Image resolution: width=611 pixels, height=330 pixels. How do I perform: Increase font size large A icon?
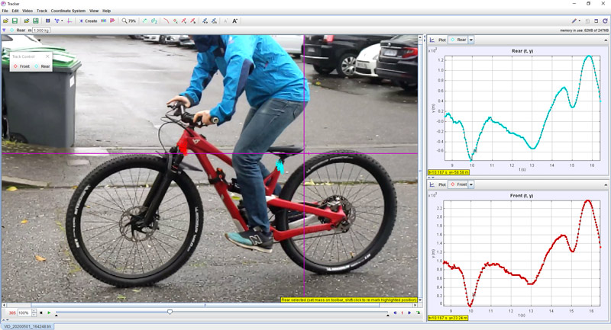click(234, 21)
